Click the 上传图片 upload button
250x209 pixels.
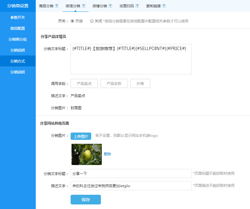(x=81, y=136)
